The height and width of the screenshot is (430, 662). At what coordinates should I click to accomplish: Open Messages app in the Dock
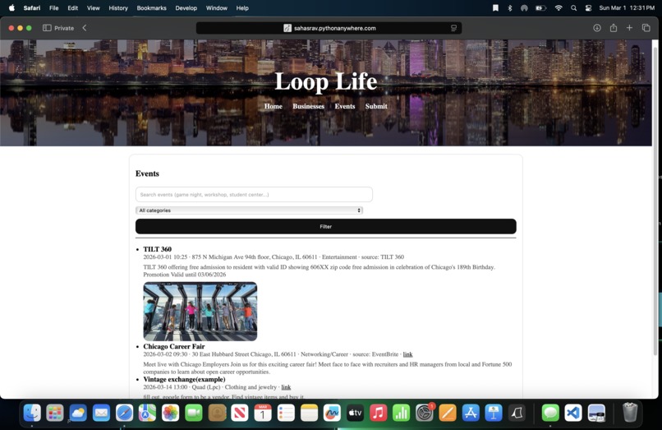550,413
